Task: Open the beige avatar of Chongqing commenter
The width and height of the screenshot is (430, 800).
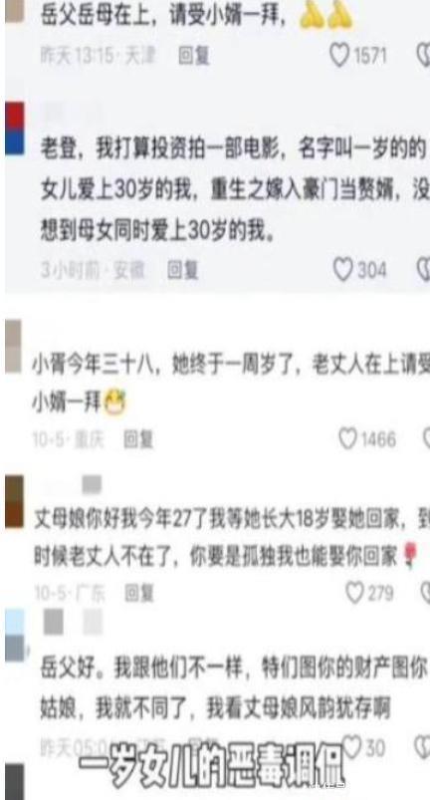Action: pos(14,347)
